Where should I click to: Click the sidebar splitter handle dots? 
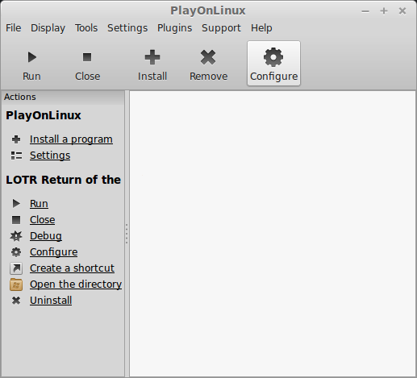127,234
